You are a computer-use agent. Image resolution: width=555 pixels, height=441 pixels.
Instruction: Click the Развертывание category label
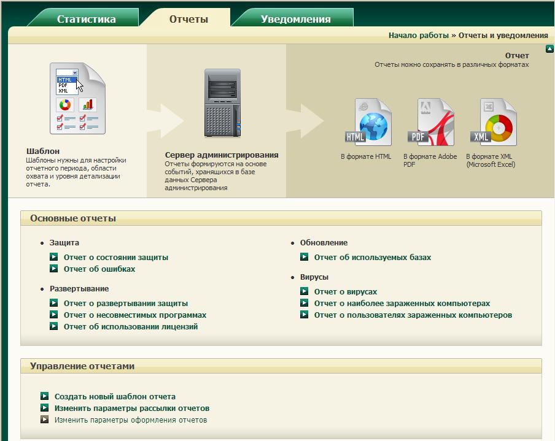tap(79, 288)
